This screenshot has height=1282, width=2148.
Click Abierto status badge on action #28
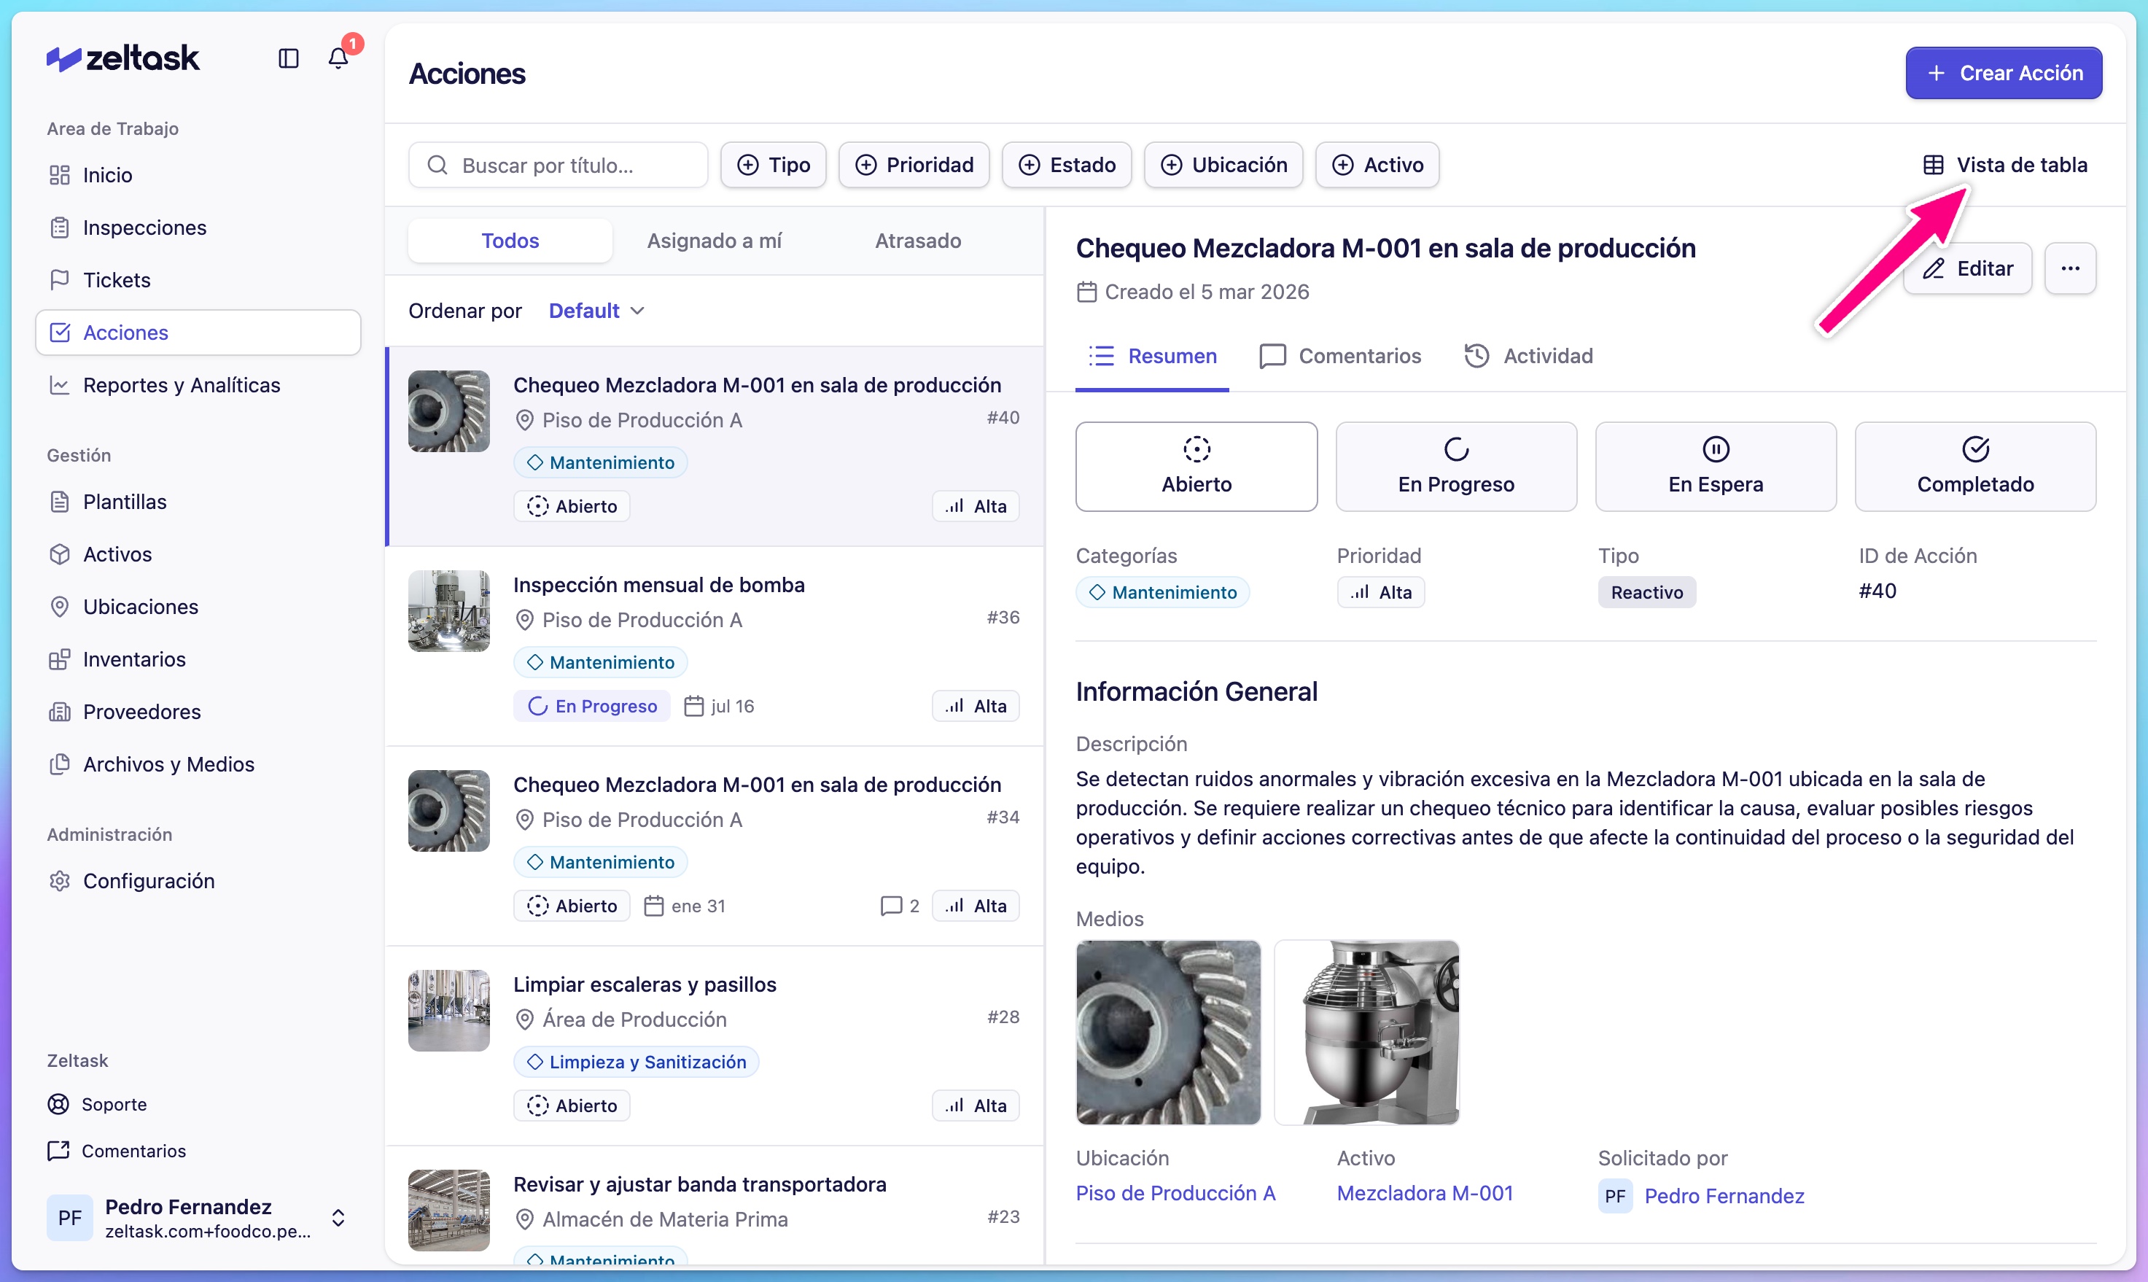(572, 1106)
